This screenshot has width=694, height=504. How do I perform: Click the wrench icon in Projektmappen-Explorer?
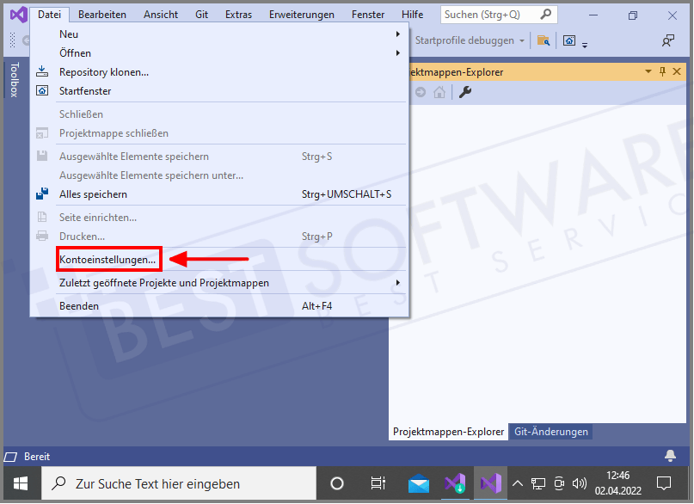click(x=465, y=91)
